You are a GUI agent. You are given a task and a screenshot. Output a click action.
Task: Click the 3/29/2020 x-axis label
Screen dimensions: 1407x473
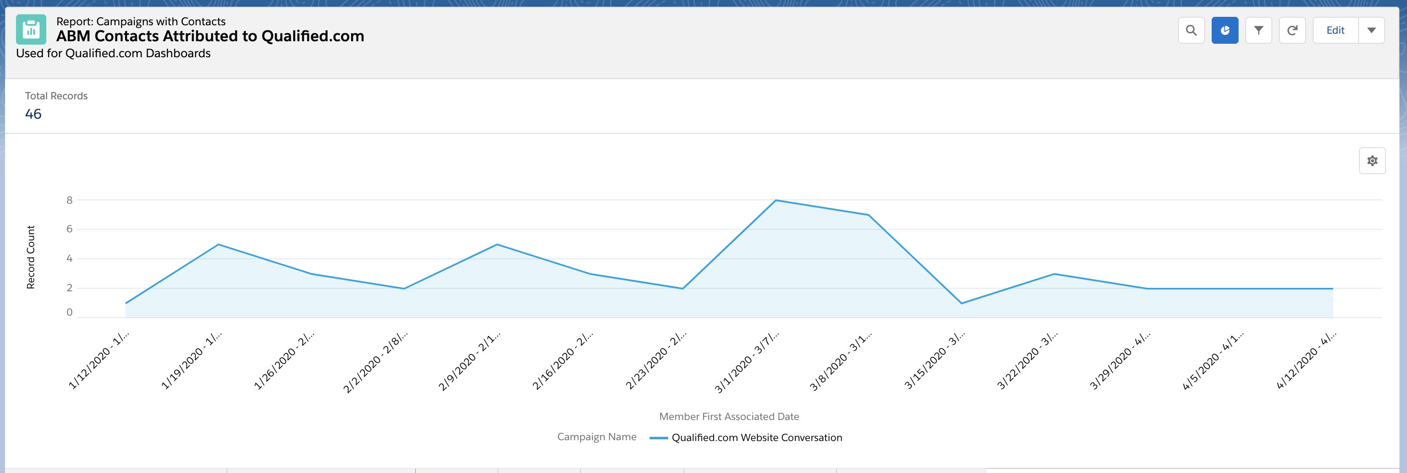[1120, 361]
